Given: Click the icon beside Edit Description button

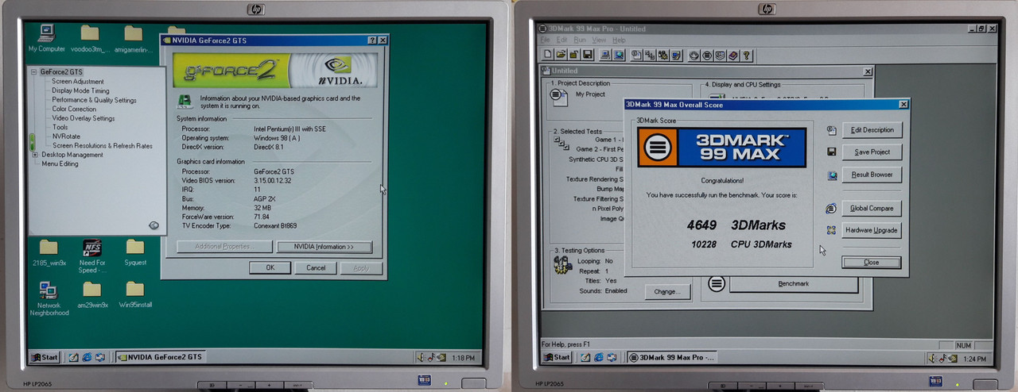Looking at the screenshot, I should [831, 130].
